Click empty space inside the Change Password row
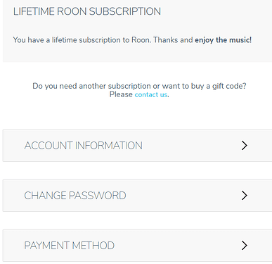Viewport: 272px width, 264px height. pos(183,196)
